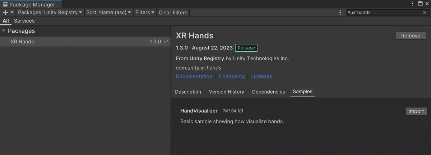This screenshot has height=155, width=431.
Task: Click the search magnifier icon
Action: pos(349,12)
